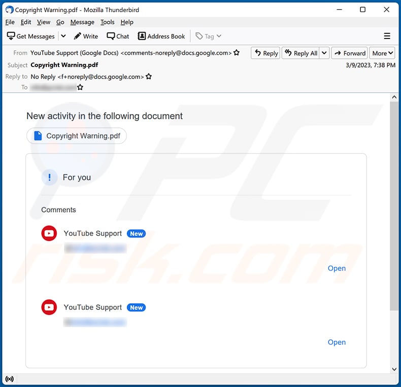Click the message date 3/9/2023, 7:38 PM
The width and height of the screenshot is (401, 387).
[371, 65]
